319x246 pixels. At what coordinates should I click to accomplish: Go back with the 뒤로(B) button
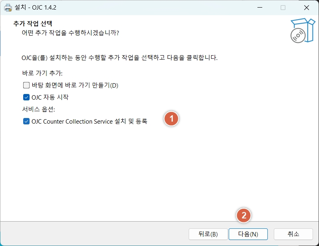208,234
